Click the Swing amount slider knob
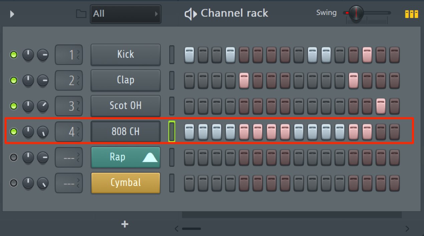The image size is (424, 236). [356, 13]
